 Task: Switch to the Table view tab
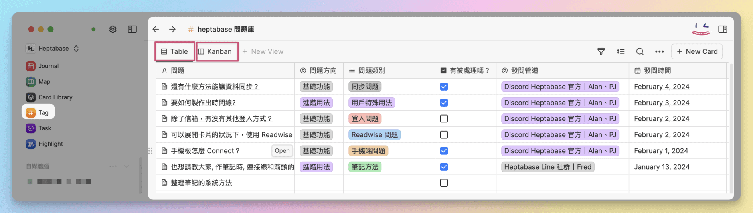tap(174, 51)
